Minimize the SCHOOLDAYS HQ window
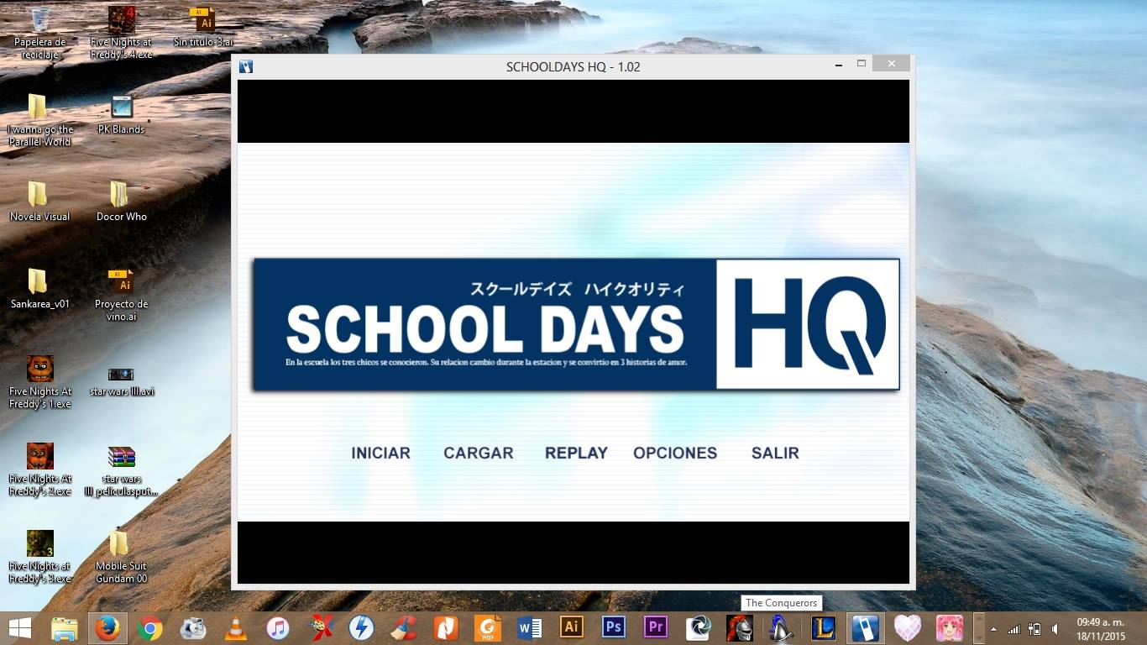The image size is (1147, 645). pos(839,64)
